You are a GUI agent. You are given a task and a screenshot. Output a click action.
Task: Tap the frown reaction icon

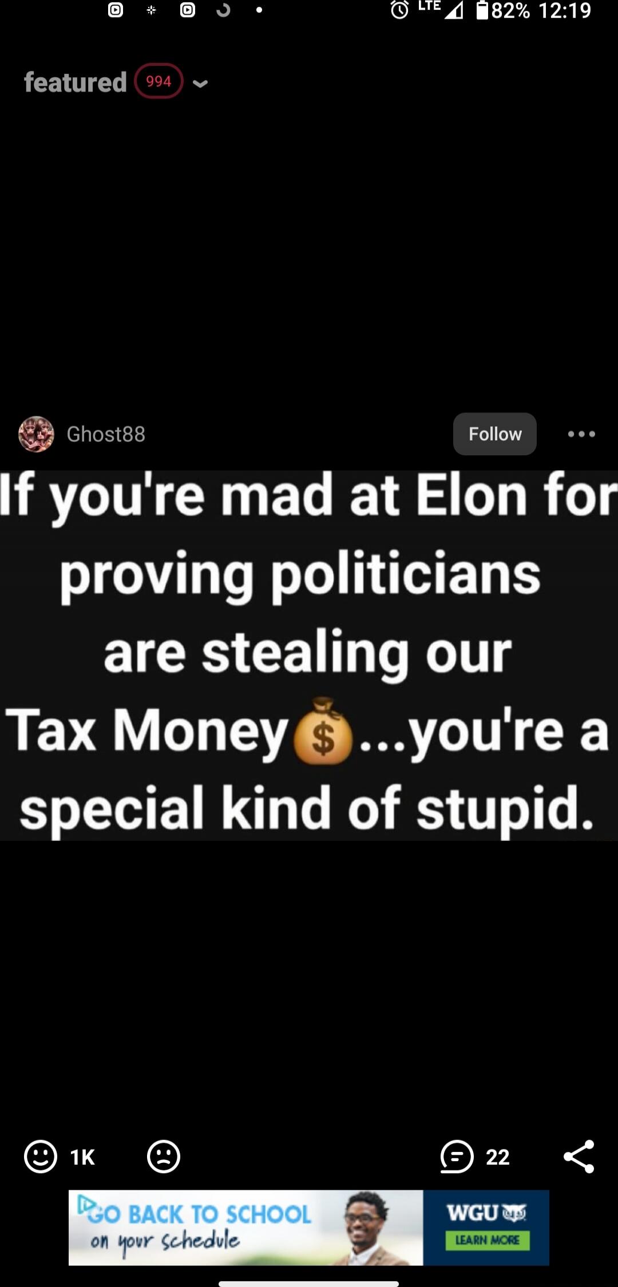click(164, 1157)
